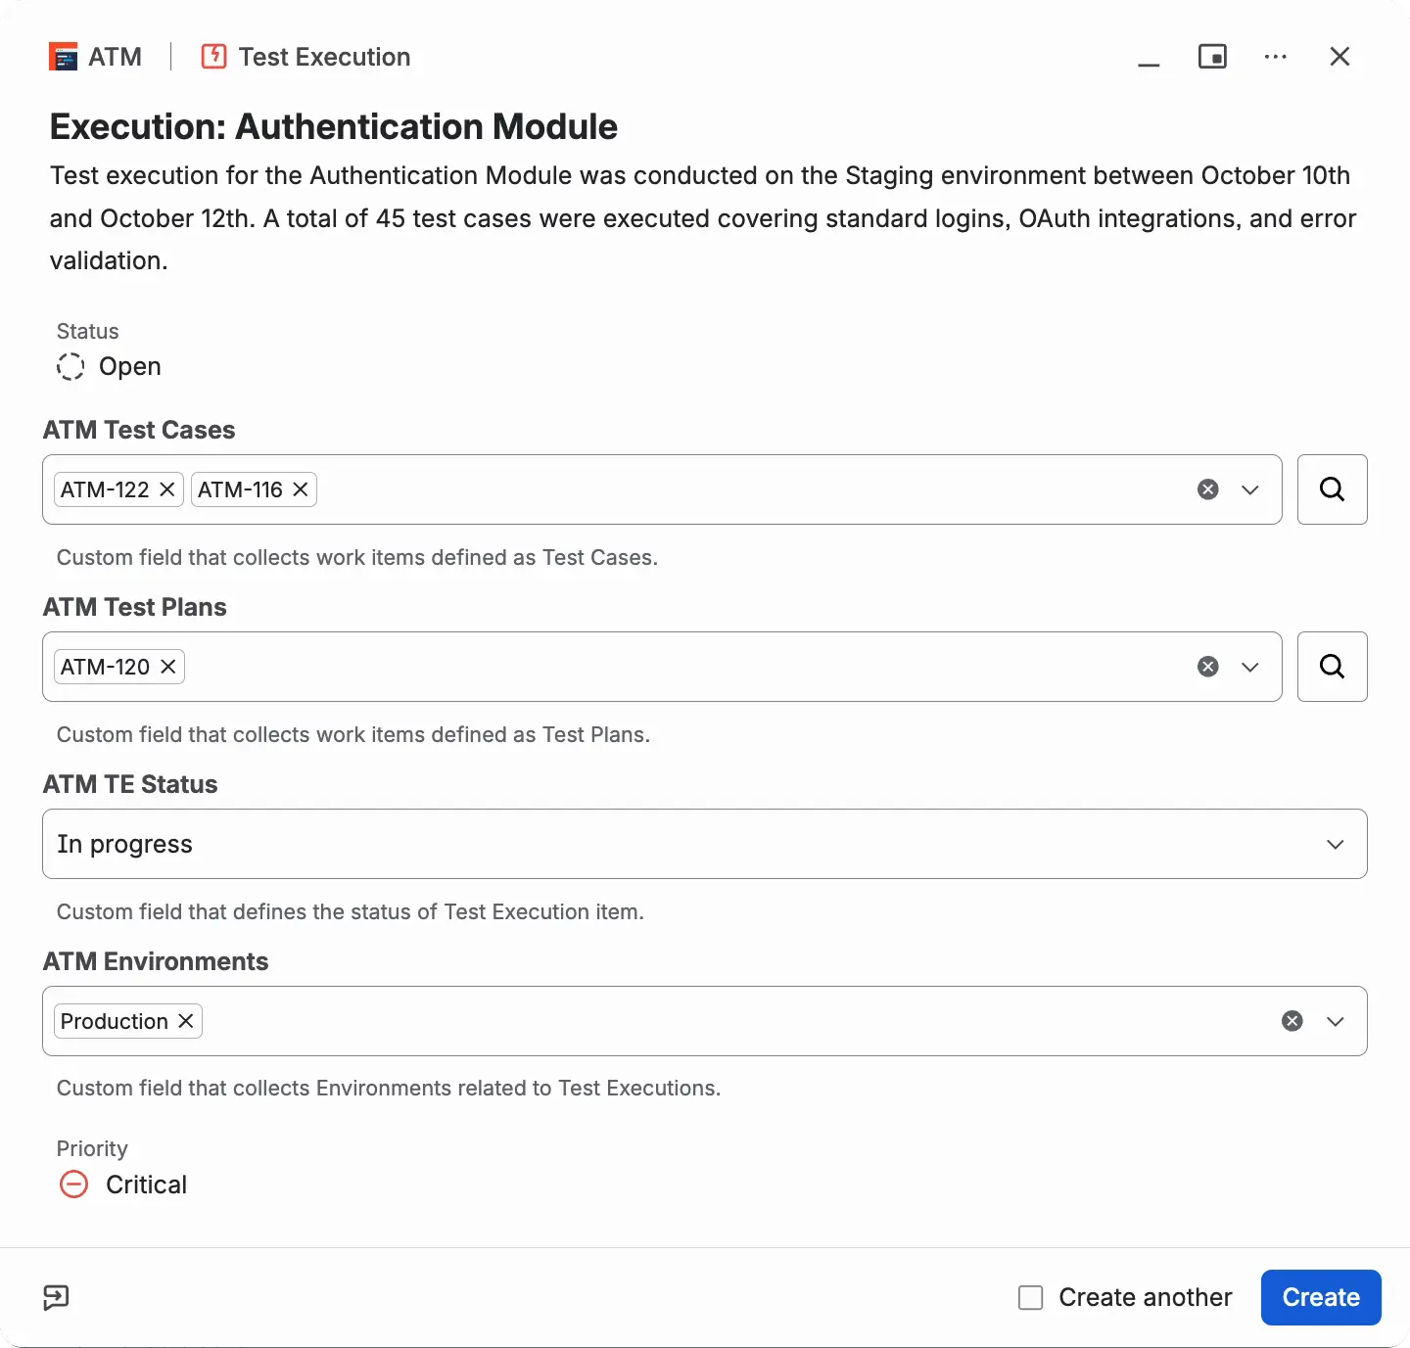The width and height of the screenshot is (1410, 1348).
Task: Click the ATM project icon
Action: point(64,57)
